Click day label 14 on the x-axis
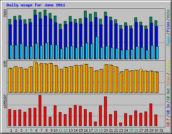The image size is (172, 134). tap(76, 130)
